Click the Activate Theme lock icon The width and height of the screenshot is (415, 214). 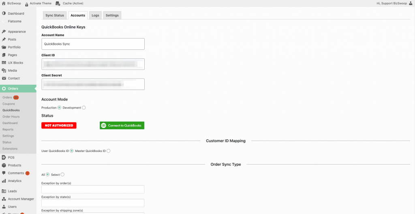27,4
